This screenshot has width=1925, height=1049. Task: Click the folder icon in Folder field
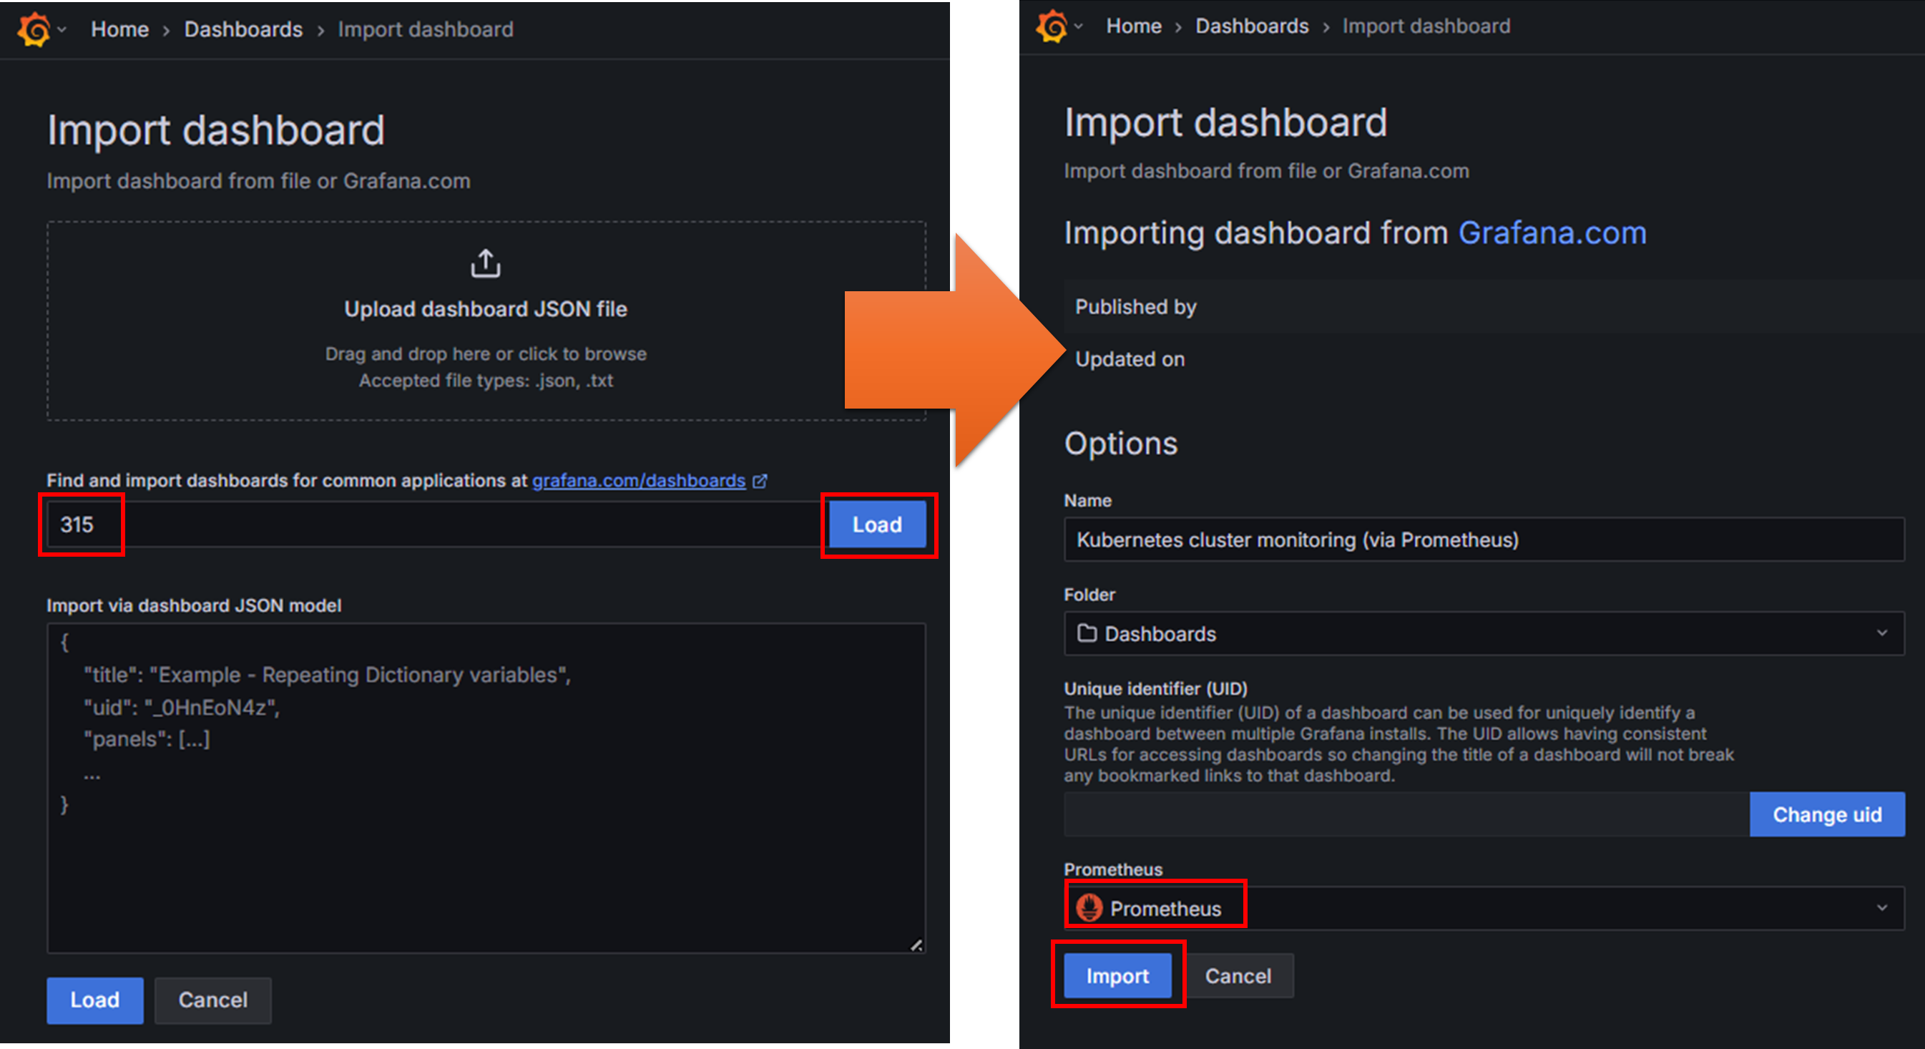[1087, 633]
